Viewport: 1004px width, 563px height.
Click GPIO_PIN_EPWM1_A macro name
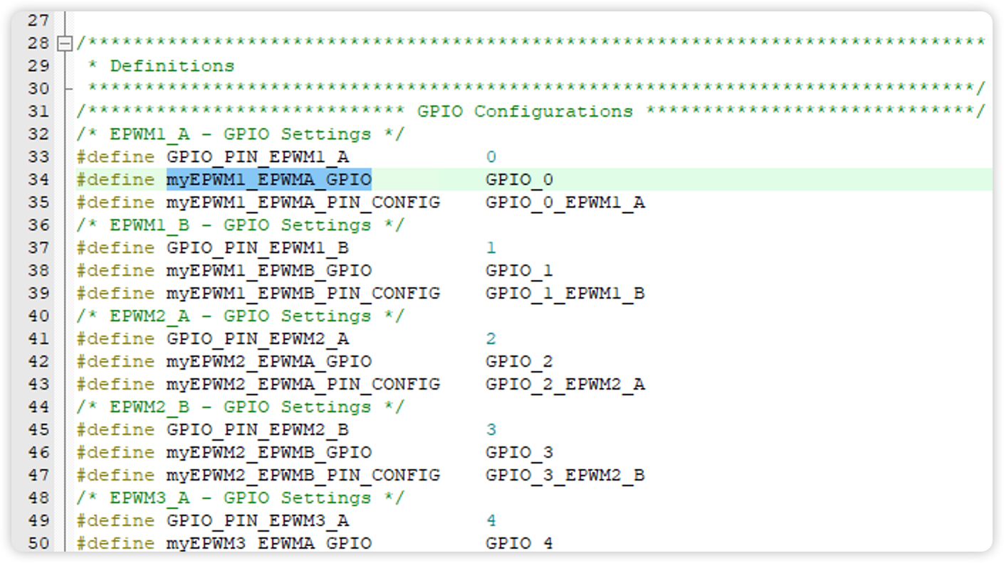[x=258, y=157]
